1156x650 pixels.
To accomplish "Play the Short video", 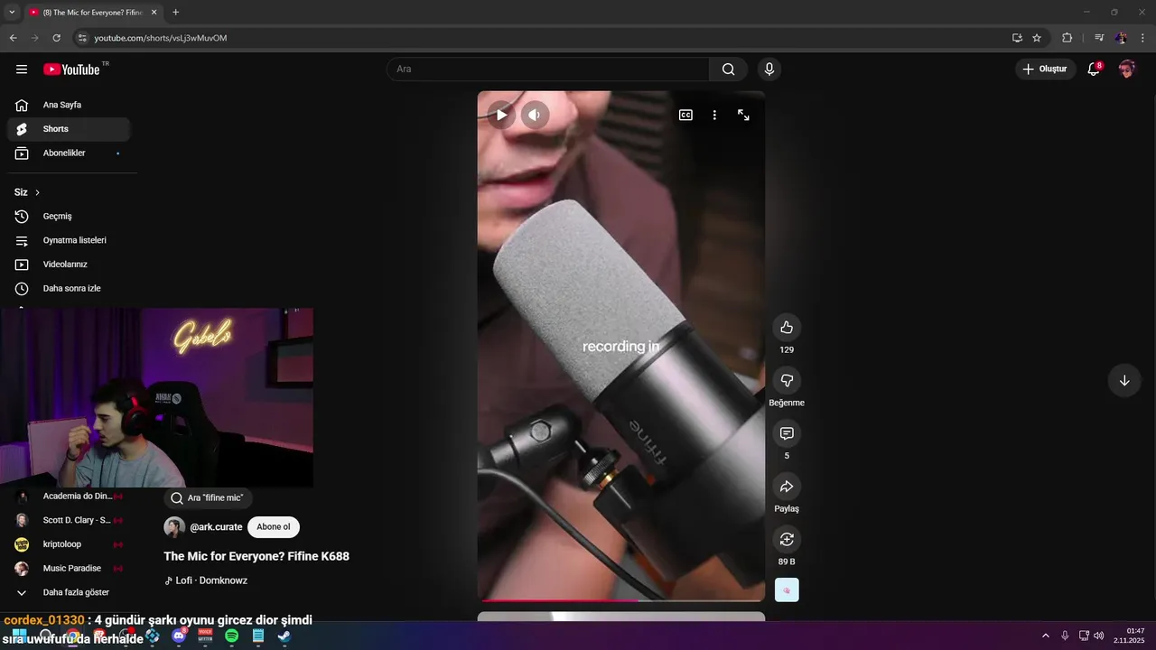I will 500,115.
